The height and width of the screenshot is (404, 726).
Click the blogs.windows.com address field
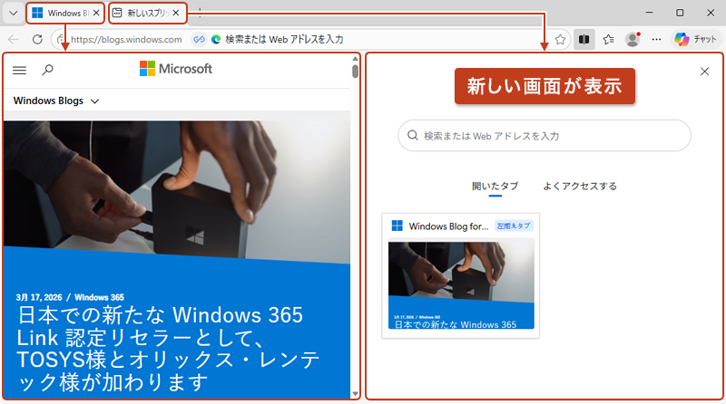(126, 39)
